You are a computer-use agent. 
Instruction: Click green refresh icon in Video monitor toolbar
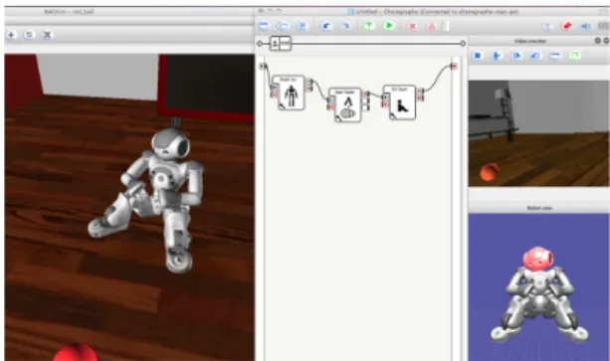[x=574, y=56]
